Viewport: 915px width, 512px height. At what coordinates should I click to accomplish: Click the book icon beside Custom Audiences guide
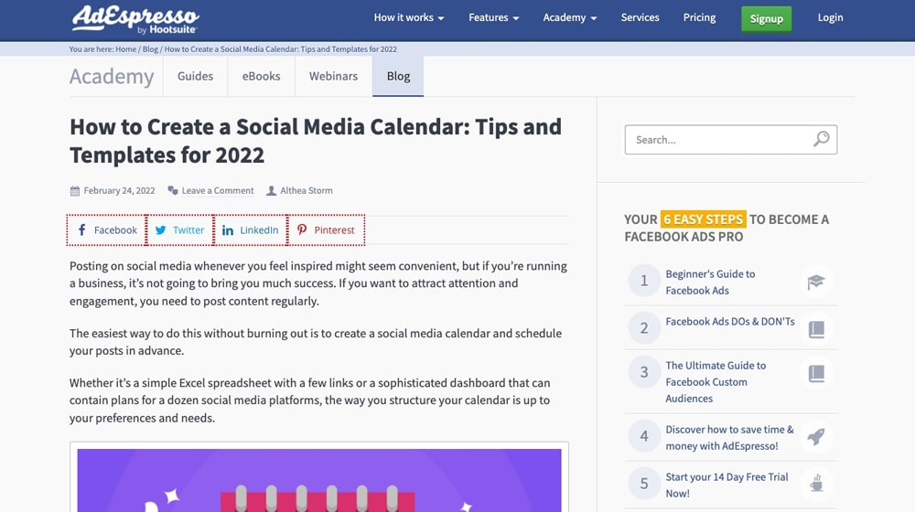tap(816, 373)
